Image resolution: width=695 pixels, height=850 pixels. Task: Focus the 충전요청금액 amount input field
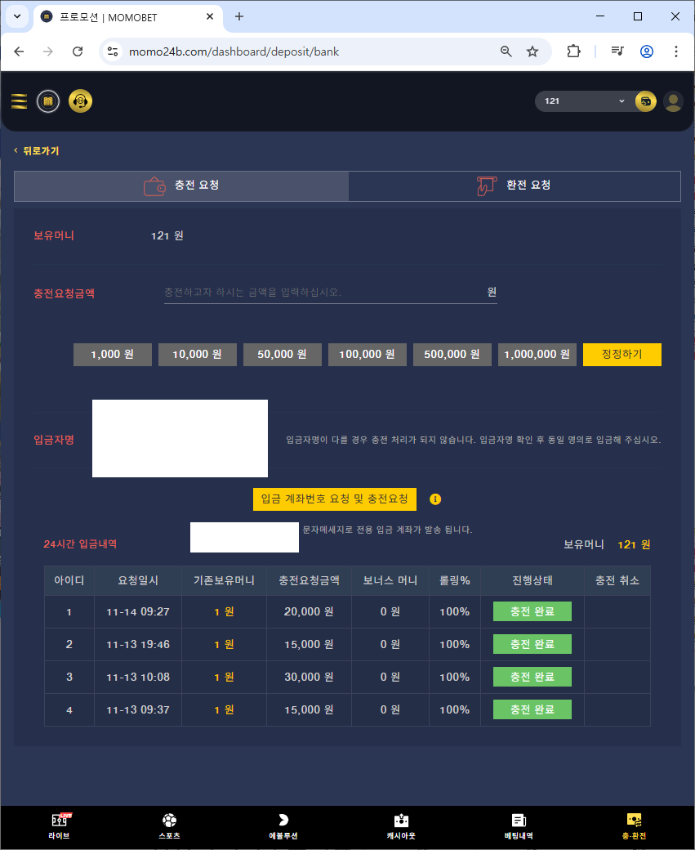[x=323, y=293]
